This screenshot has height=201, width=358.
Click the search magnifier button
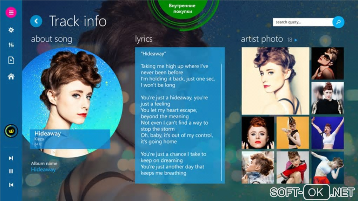tap(338, 22)
